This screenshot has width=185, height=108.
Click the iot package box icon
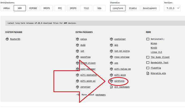pyautogui.click(x=77, y=51)
